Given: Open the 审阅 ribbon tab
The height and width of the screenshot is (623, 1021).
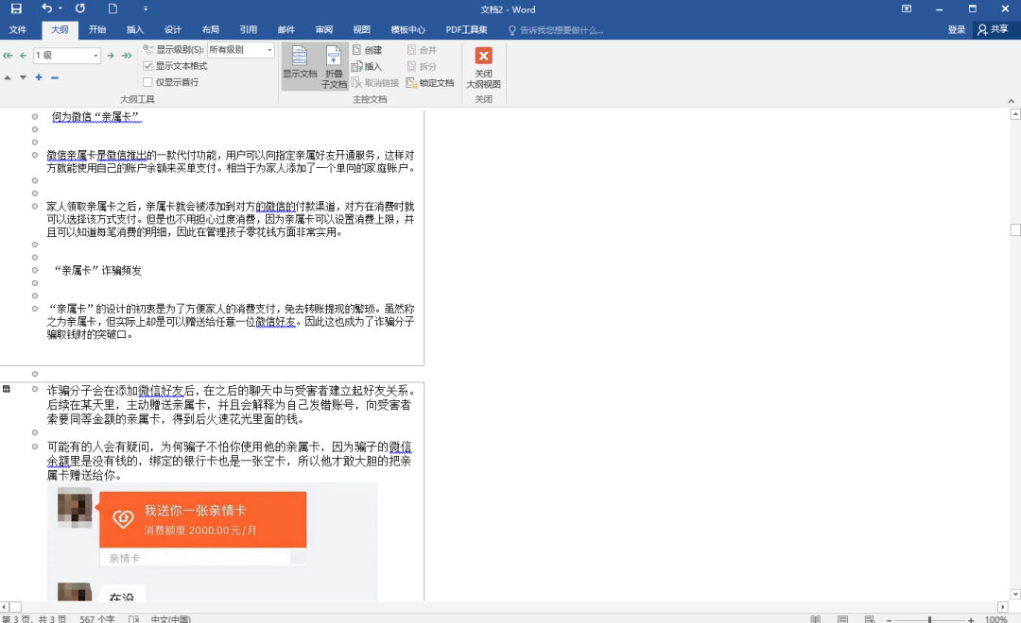Looking at the screenshot, I should click(x=324, y=30).
